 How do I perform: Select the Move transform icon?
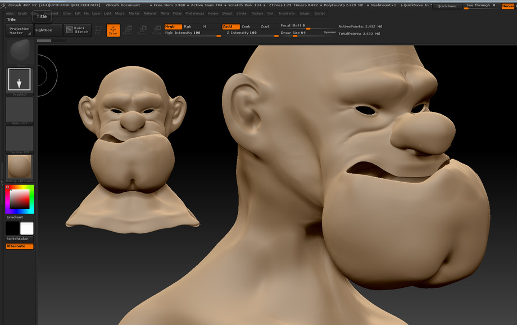128,30
